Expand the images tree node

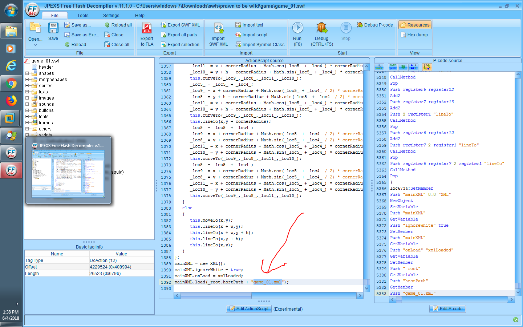click(x=27, y=98)
